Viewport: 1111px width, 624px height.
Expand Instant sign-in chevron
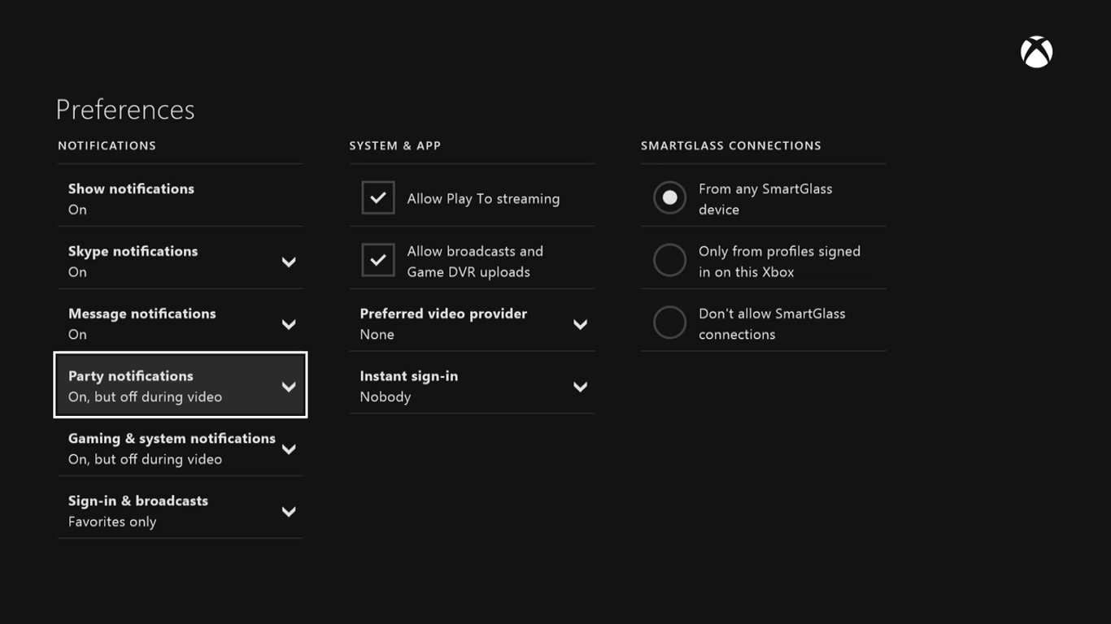[x=580, y=387]
